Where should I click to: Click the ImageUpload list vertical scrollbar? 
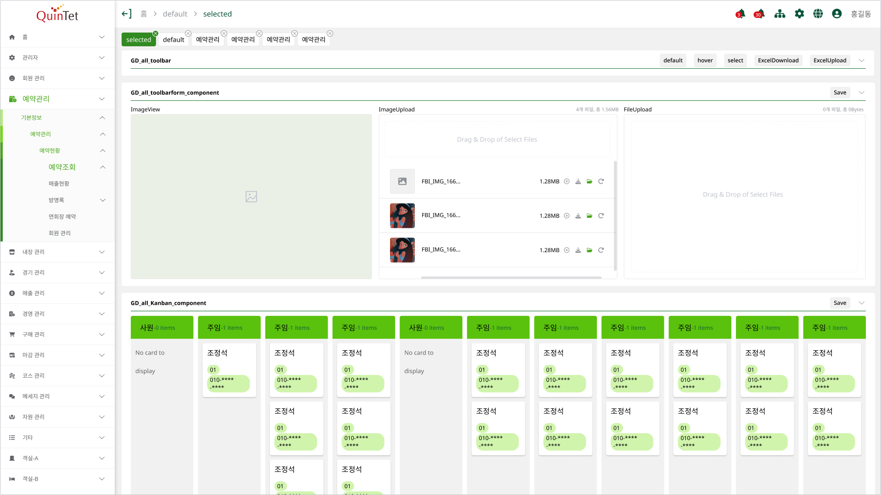[615, 215]
